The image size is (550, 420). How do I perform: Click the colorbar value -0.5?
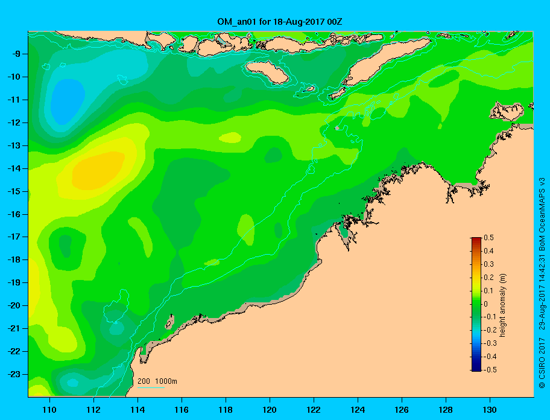point(490,370)
